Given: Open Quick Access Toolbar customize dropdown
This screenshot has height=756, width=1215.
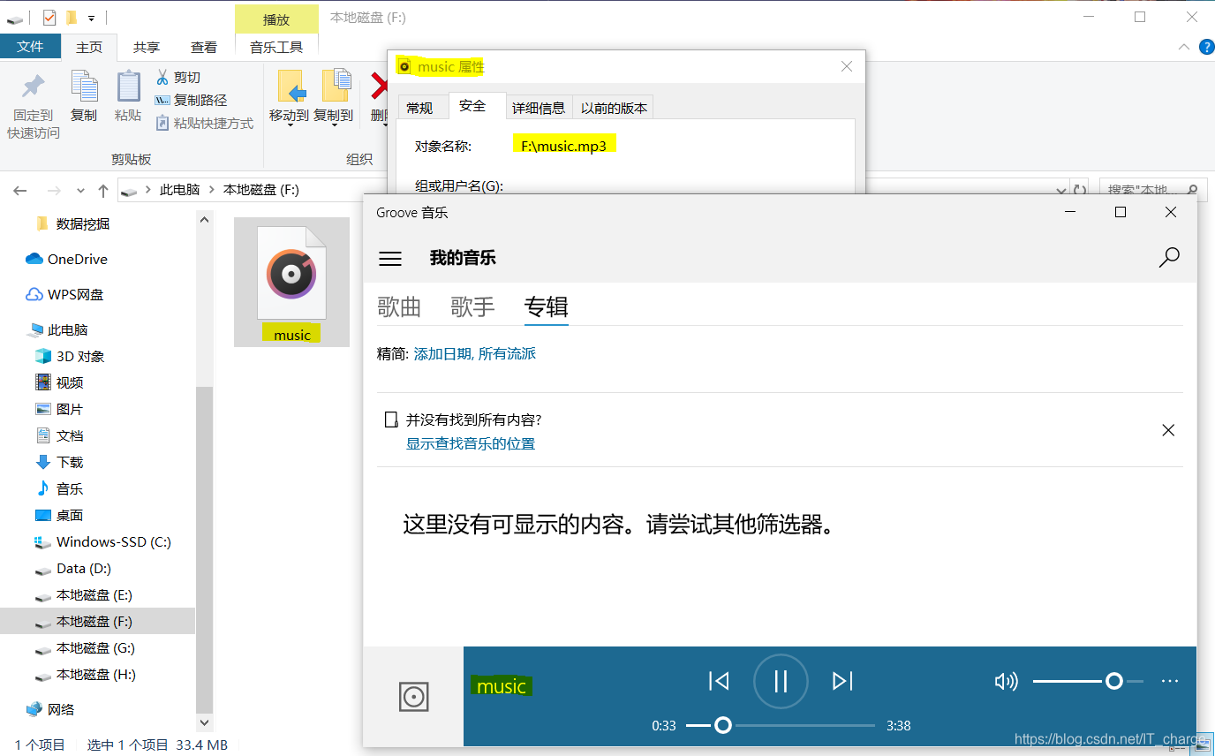Looking at the screenshot, I should click(91, 18).
